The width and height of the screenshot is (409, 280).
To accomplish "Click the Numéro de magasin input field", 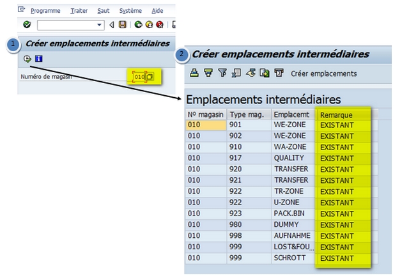I will pos(139,77).
